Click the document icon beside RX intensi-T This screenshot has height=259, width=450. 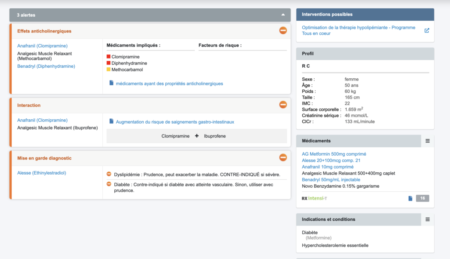[410, 198]
